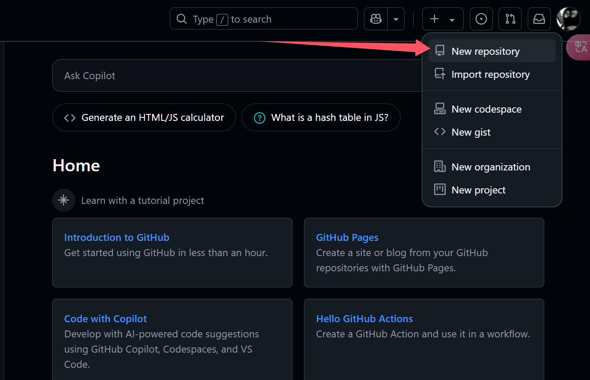
Task: Click the Home heading text
Action: pos(76,166)
